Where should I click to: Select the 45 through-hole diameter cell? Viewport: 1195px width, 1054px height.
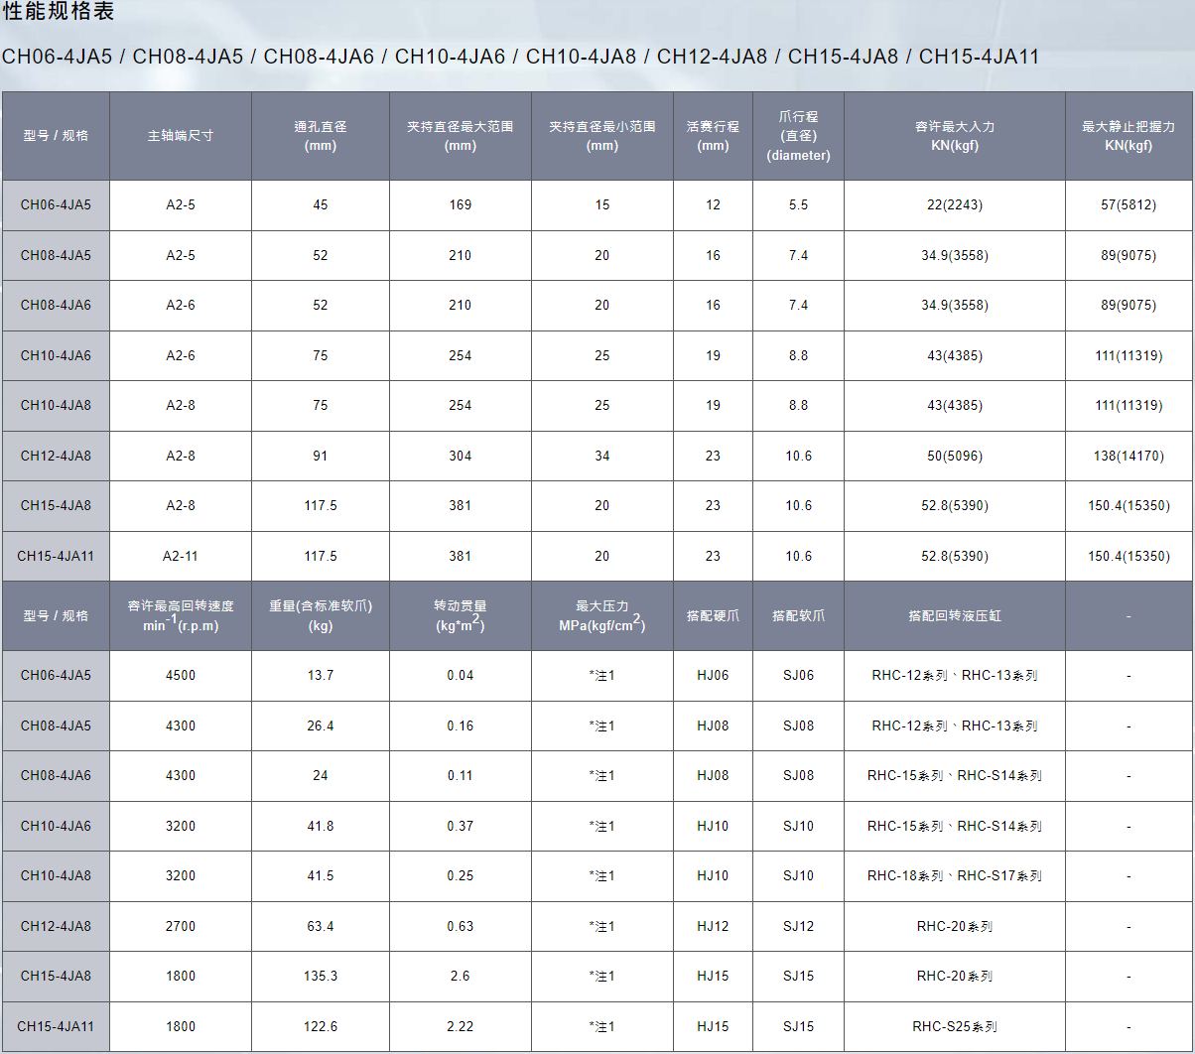(x=321, y=205)
